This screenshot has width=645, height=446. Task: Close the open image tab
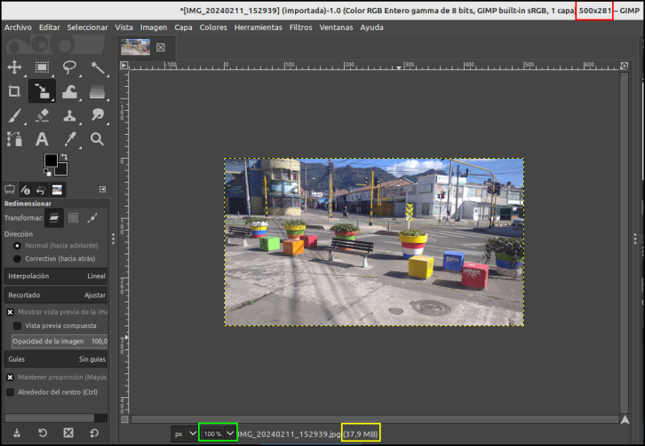tap(161, 48)
